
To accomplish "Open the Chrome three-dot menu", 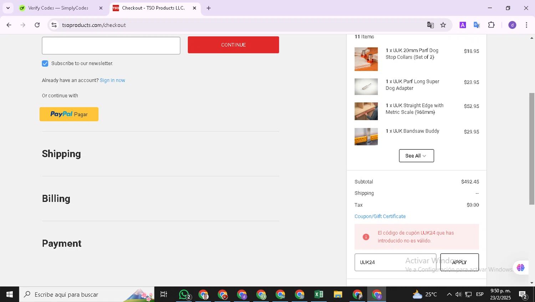I will coord(526,25).
